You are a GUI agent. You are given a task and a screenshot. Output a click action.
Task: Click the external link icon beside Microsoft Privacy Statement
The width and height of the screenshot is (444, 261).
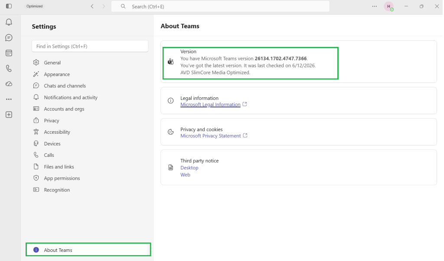click(x=245, y=135)
